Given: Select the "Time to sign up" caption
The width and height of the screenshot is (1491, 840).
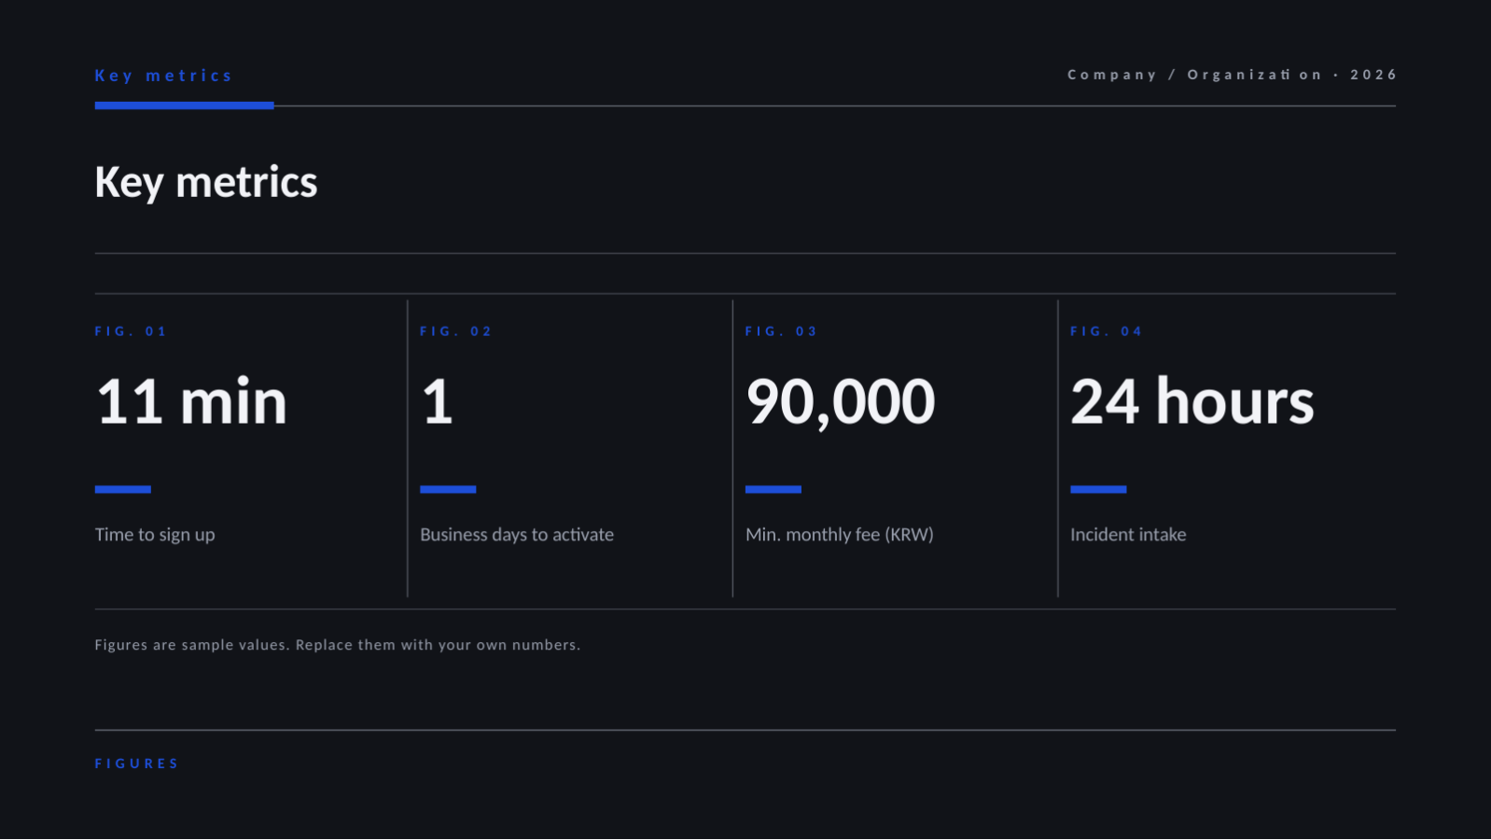Looking at the screenshot, I should click(x=155, y=535).
